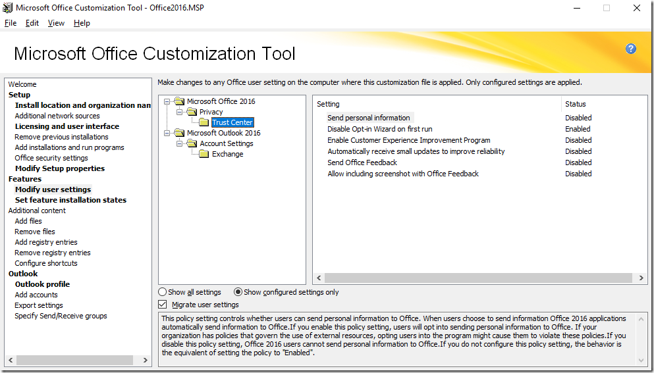Open Add installations and run programs

coord(69,147)
